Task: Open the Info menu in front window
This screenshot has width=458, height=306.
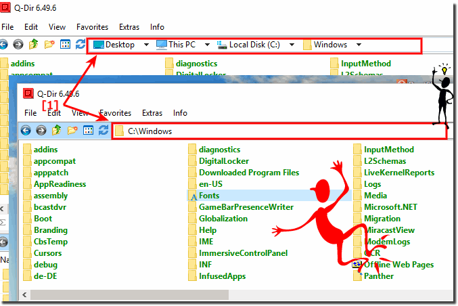Action: pyautogui.click(x=180, y=113)
